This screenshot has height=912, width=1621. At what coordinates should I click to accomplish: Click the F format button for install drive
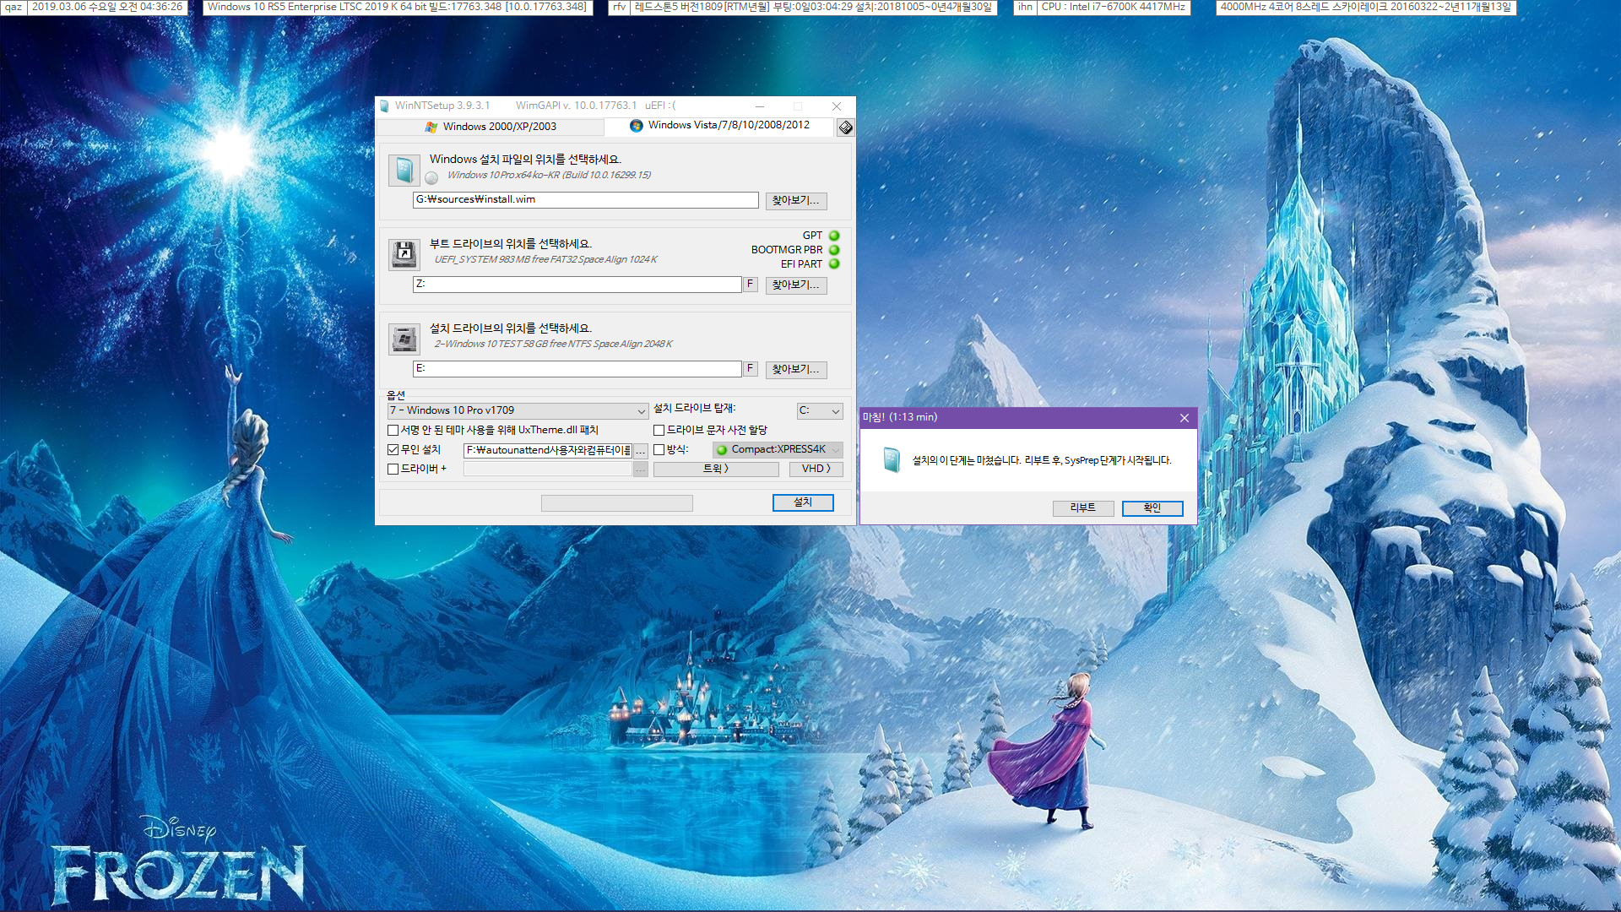(750, 369)
